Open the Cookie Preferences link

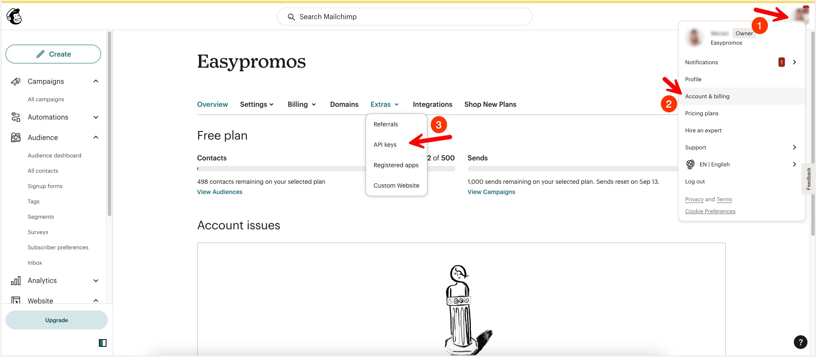click(x=710, y=211)
